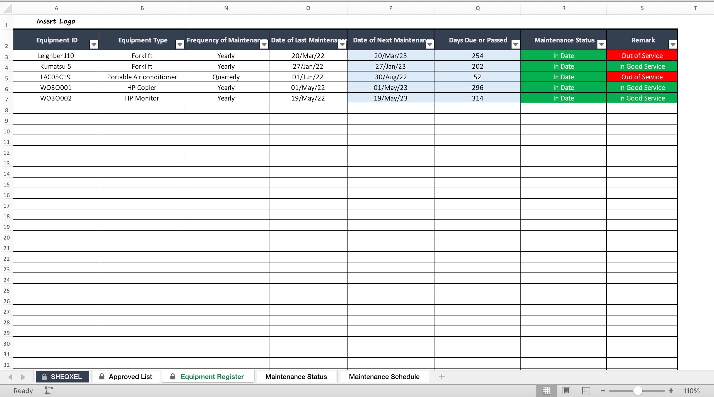Click the Insert Logo placeholder

pyautogui.click(x=56, y=21)
